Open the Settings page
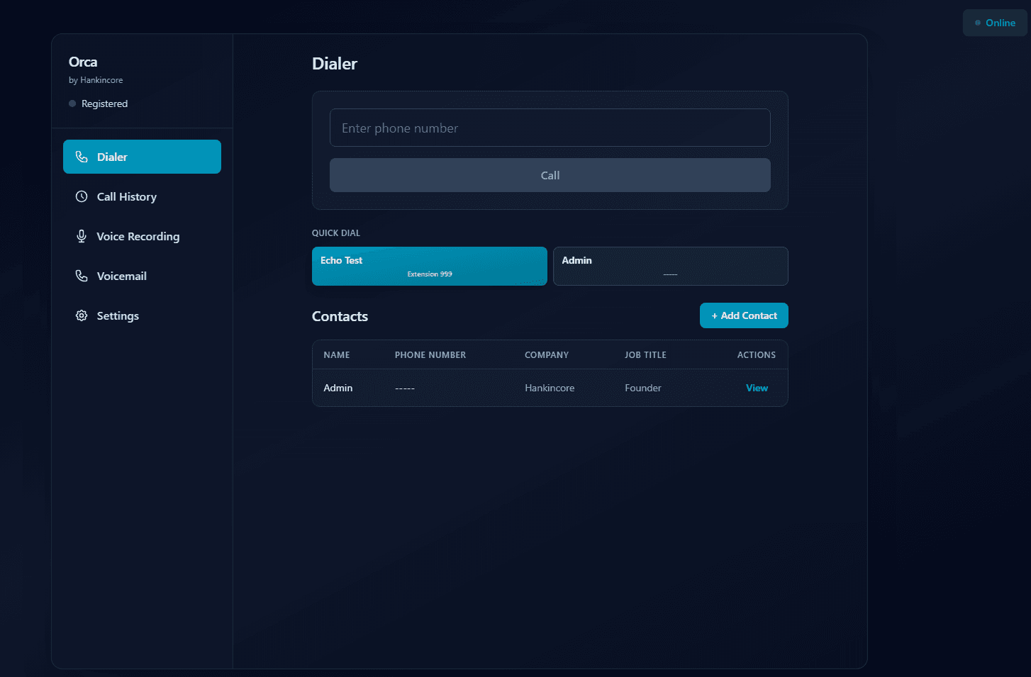This screenshot has width=1031, height=677. click(x=118, y=315)
